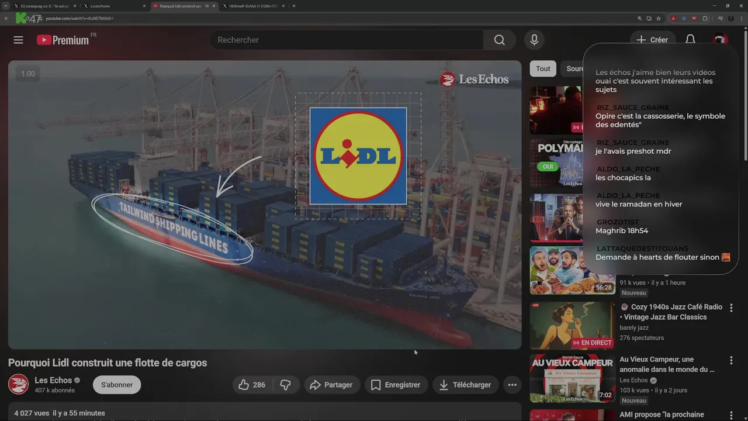Click chat message 'je l'avais preshot mdr'

pyautogui.click(x=633, y=151)
